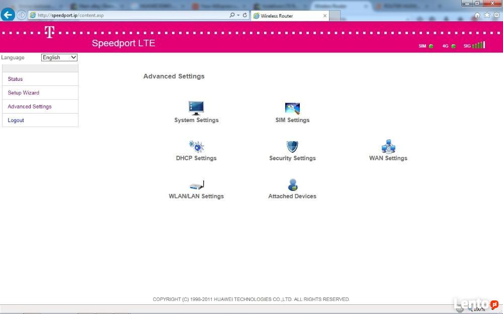
Task: Click the Telekom T logo
Action: click(49, 32)
